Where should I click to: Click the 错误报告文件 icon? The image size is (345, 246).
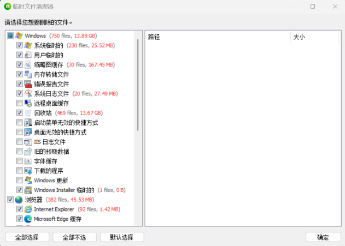(28, 84)
